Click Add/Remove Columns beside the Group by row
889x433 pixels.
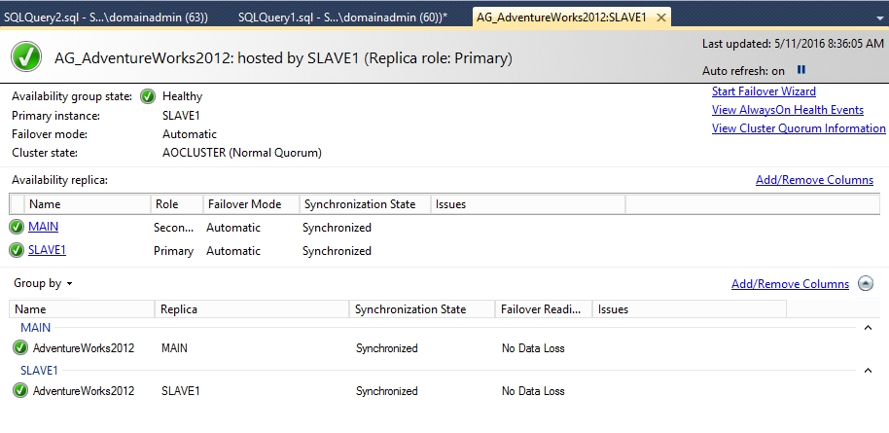pos(790,284)
